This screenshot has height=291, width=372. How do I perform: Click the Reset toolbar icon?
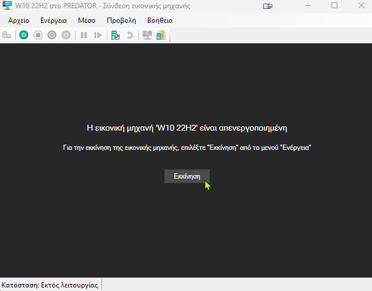[98, 35]
